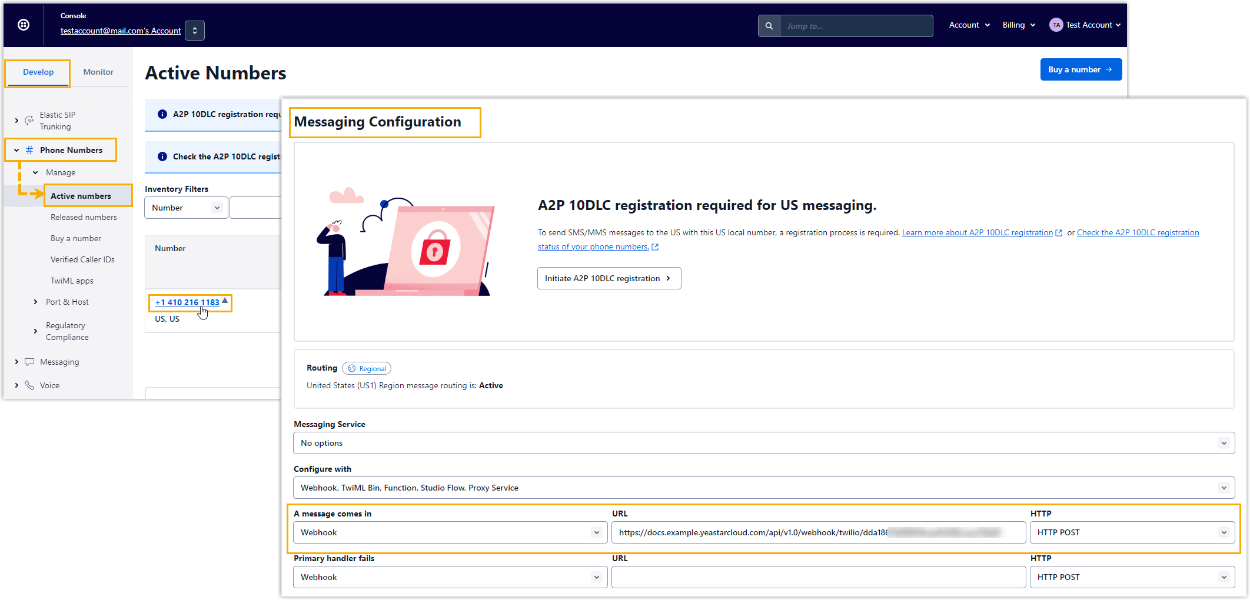The image size is (1250, 600).
Task: Open the Number inventory filter dropdown
Action: (x=186, y=208)
